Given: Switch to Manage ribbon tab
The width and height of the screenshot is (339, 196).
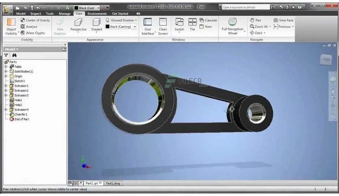Looking at the screenshot, I should tap(64, 13).
